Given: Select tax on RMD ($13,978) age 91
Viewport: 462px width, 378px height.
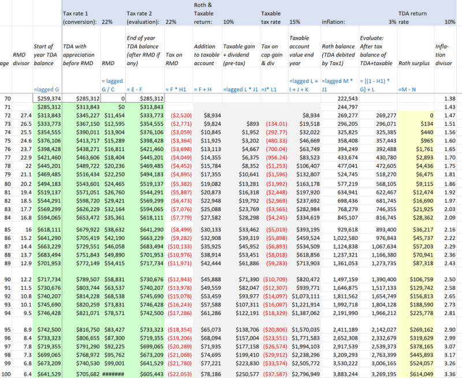Looking at the screenshot, I should pyautogui.click(x=180, y=288).
